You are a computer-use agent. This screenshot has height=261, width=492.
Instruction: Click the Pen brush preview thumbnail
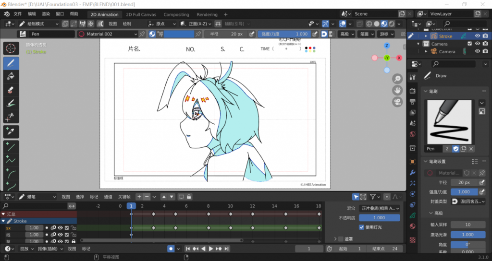click(449, 122)
